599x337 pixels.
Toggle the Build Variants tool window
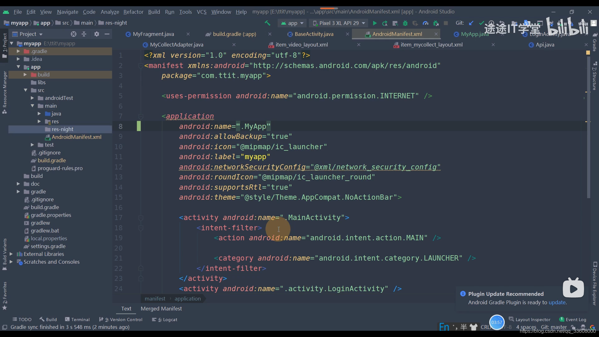(5, 254)
